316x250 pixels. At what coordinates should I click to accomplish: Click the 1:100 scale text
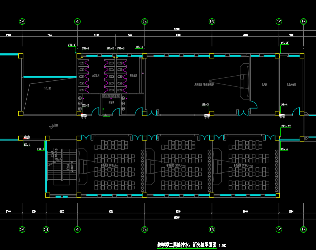(222, 246)
